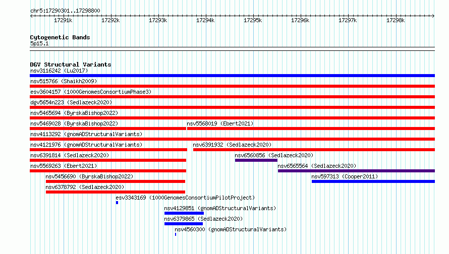
Task: Select dgv5654n223 (Sedlazeck2020) label
Action: (x=71, y=102)
